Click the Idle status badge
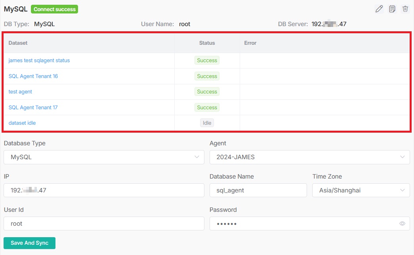414x255 pixels. (x=207, y=123)
